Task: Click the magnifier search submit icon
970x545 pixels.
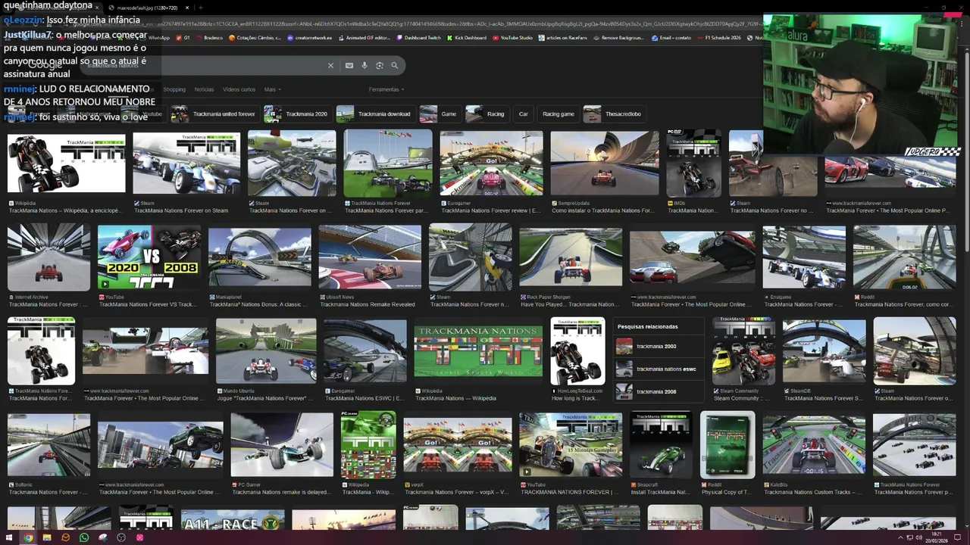Action: coord(395,66)
